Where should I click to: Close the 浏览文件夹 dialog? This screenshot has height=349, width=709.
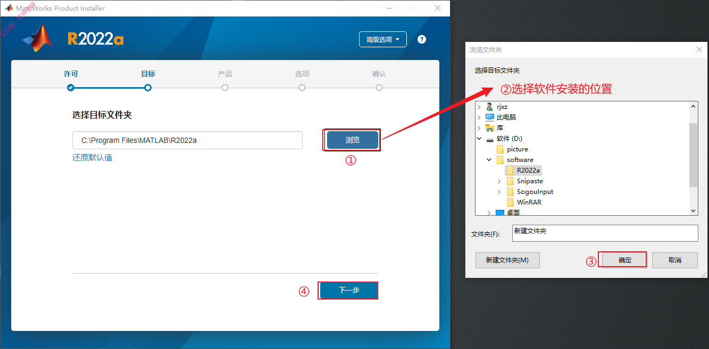[699, 49]
